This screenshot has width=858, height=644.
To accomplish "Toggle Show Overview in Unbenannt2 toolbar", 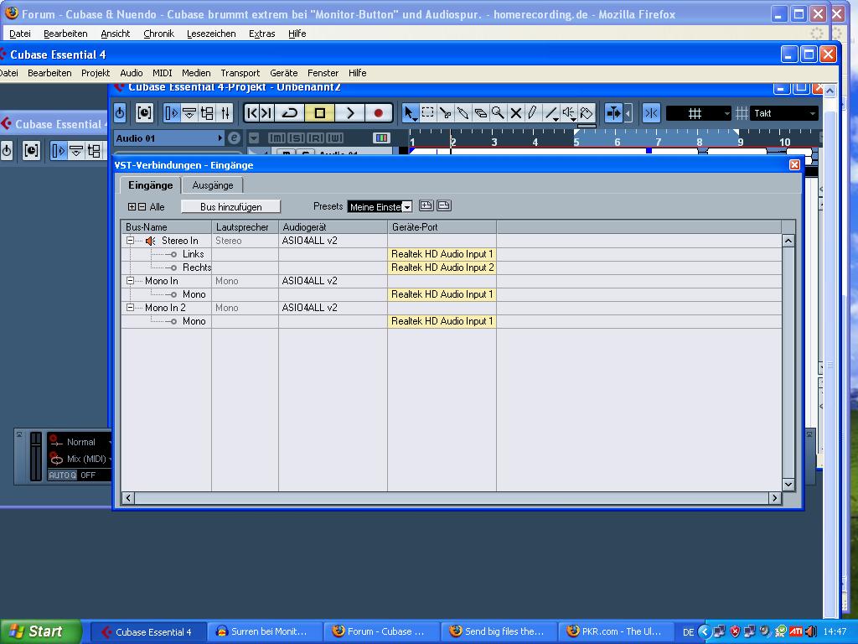I will point(189,113).
